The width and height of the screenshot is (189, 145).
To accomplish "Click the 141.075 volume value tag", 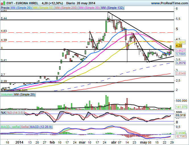I will pos(181,107).
